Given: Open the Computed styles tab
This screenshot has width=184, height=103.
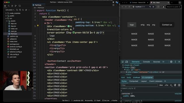Looking at the screenshot, I should pos(134,81).
